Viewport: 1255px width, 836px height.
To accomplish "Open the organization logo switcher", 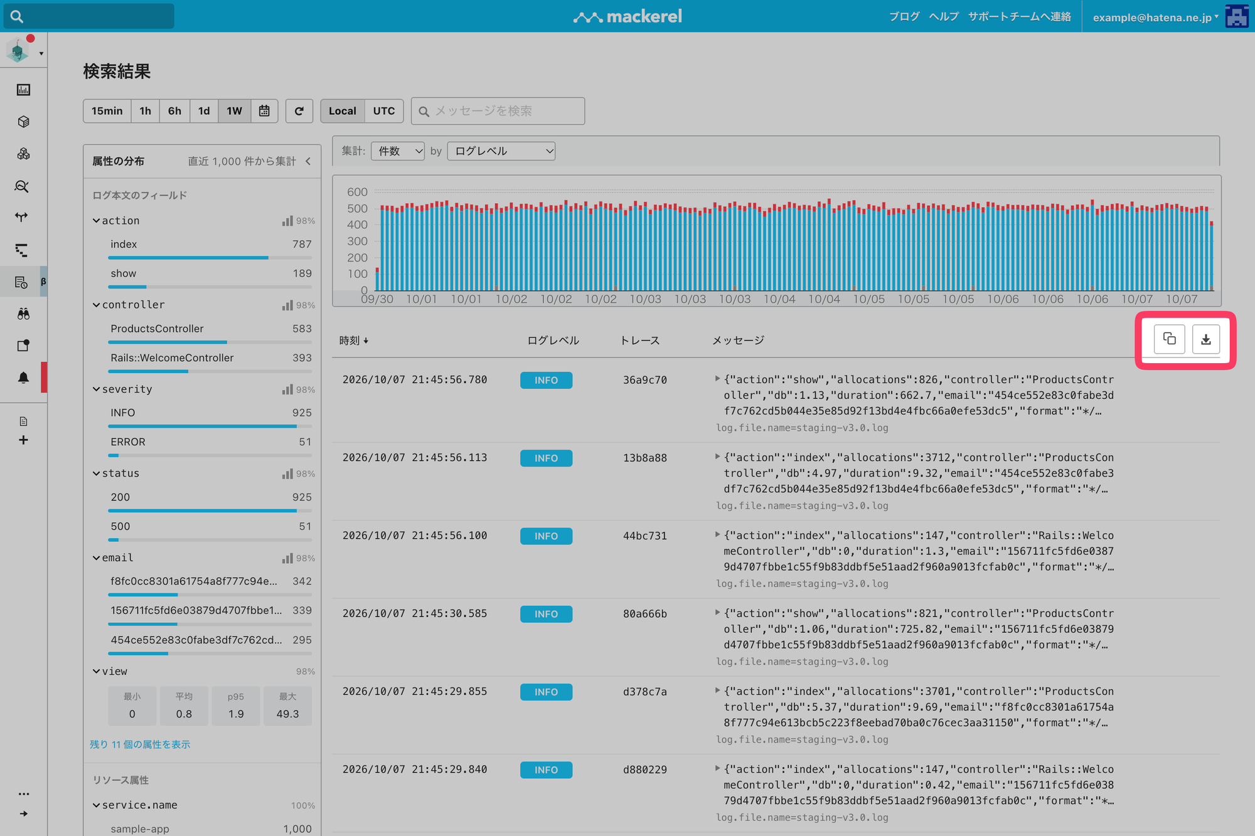I will coord(23,50).
